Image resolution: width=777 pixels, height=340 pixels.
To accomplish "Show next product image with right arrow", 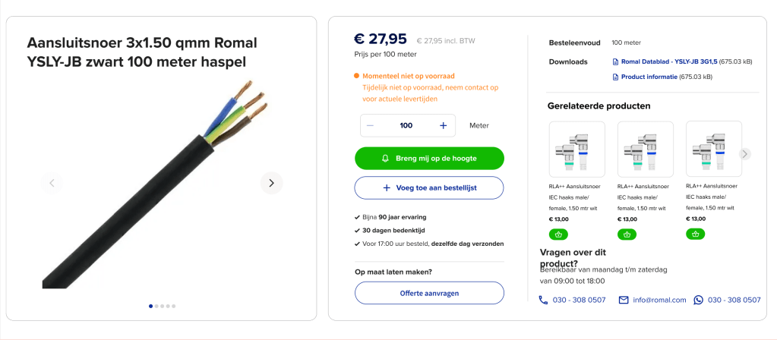I will click(271, 183).
